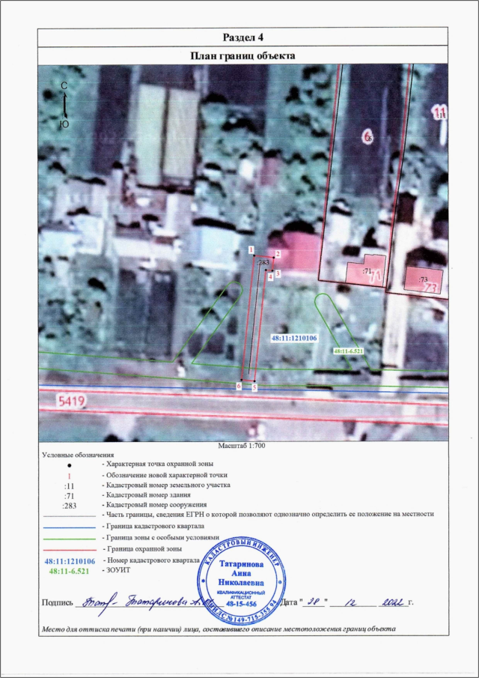Click the red "1" legend symbol
Viewport: 479px width, 678px height.
coord(69,476)
